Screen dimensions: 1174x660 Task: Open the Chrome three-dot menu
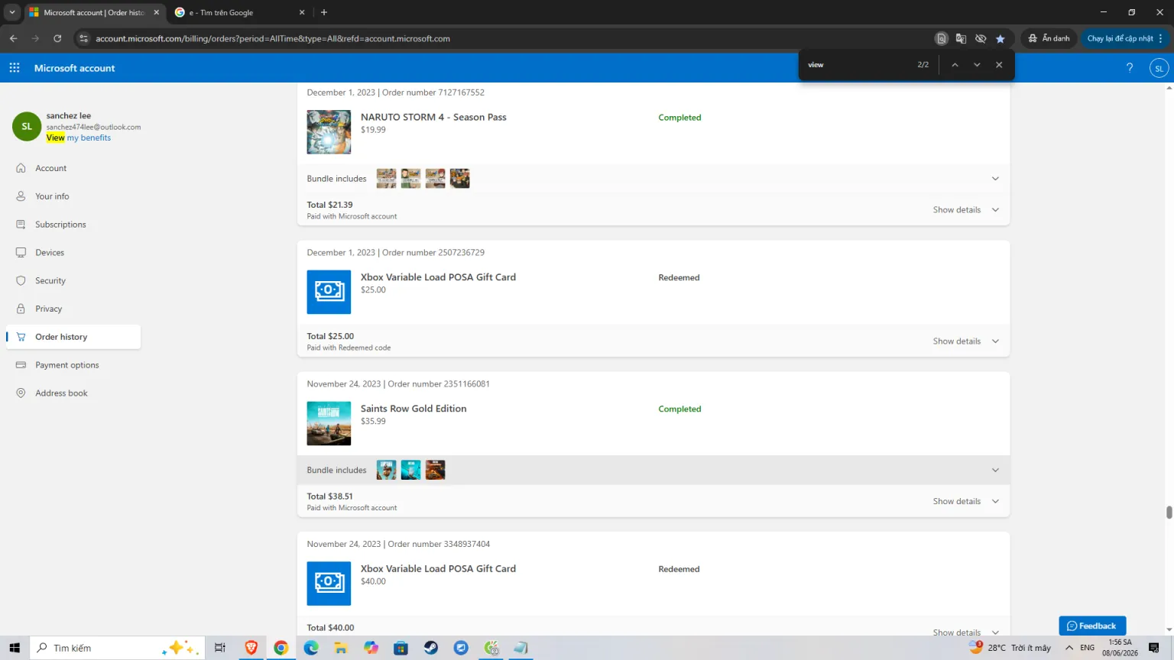(1160, 38)
